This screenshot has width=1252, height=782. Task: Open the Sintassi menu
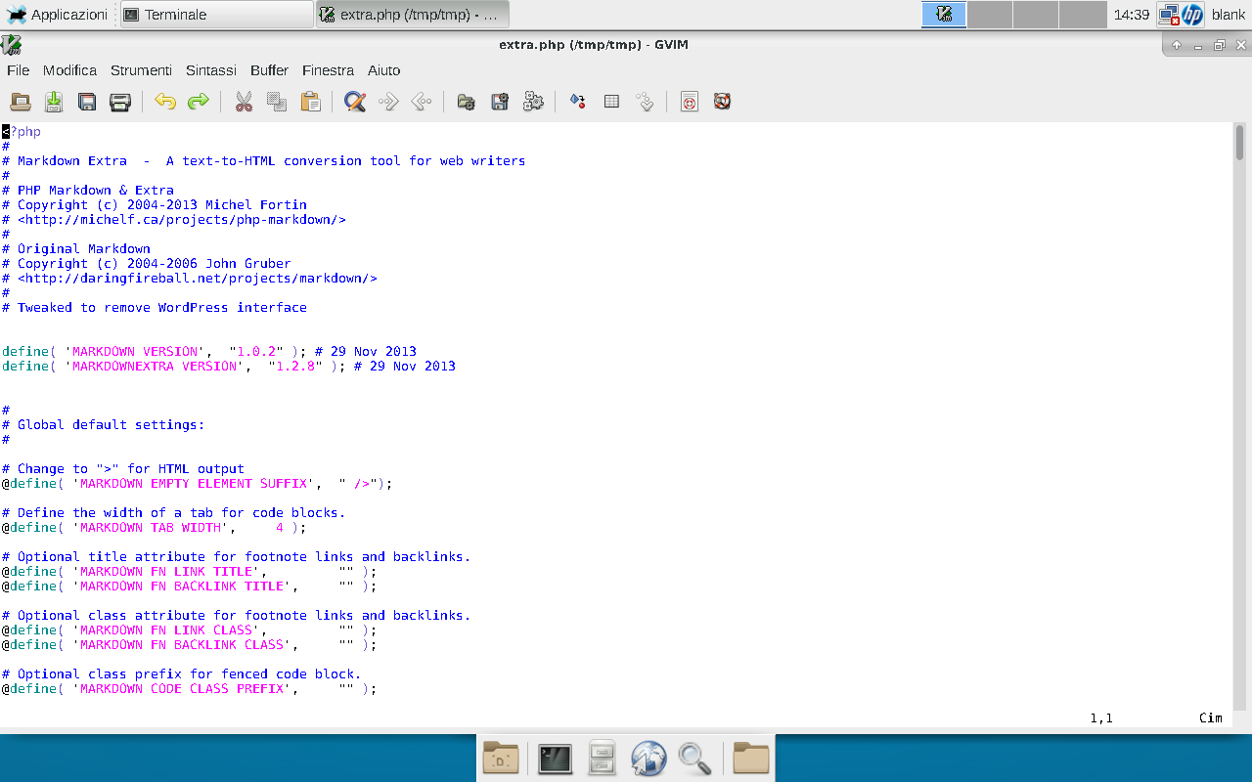click(211, 70)
